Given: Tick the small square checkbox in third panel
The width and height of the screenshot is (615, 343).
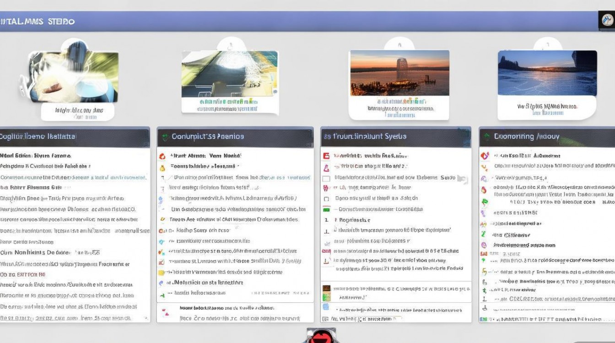Looking at the screenshot, I should (x=326, y=199).
